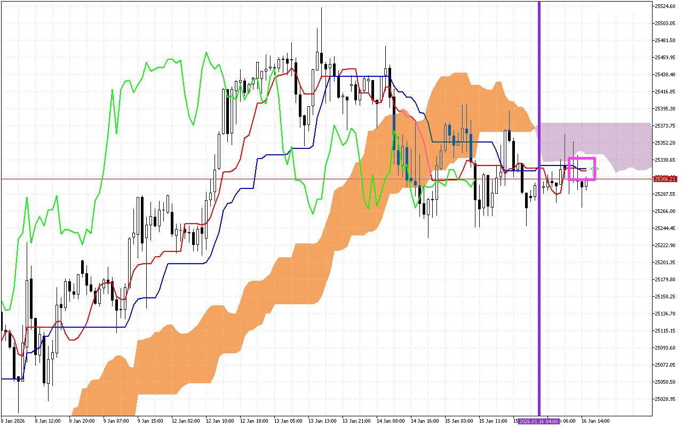Click the 16 Jan 14:00 time label
Screen dimensions: 683x427
click(595, 421)
